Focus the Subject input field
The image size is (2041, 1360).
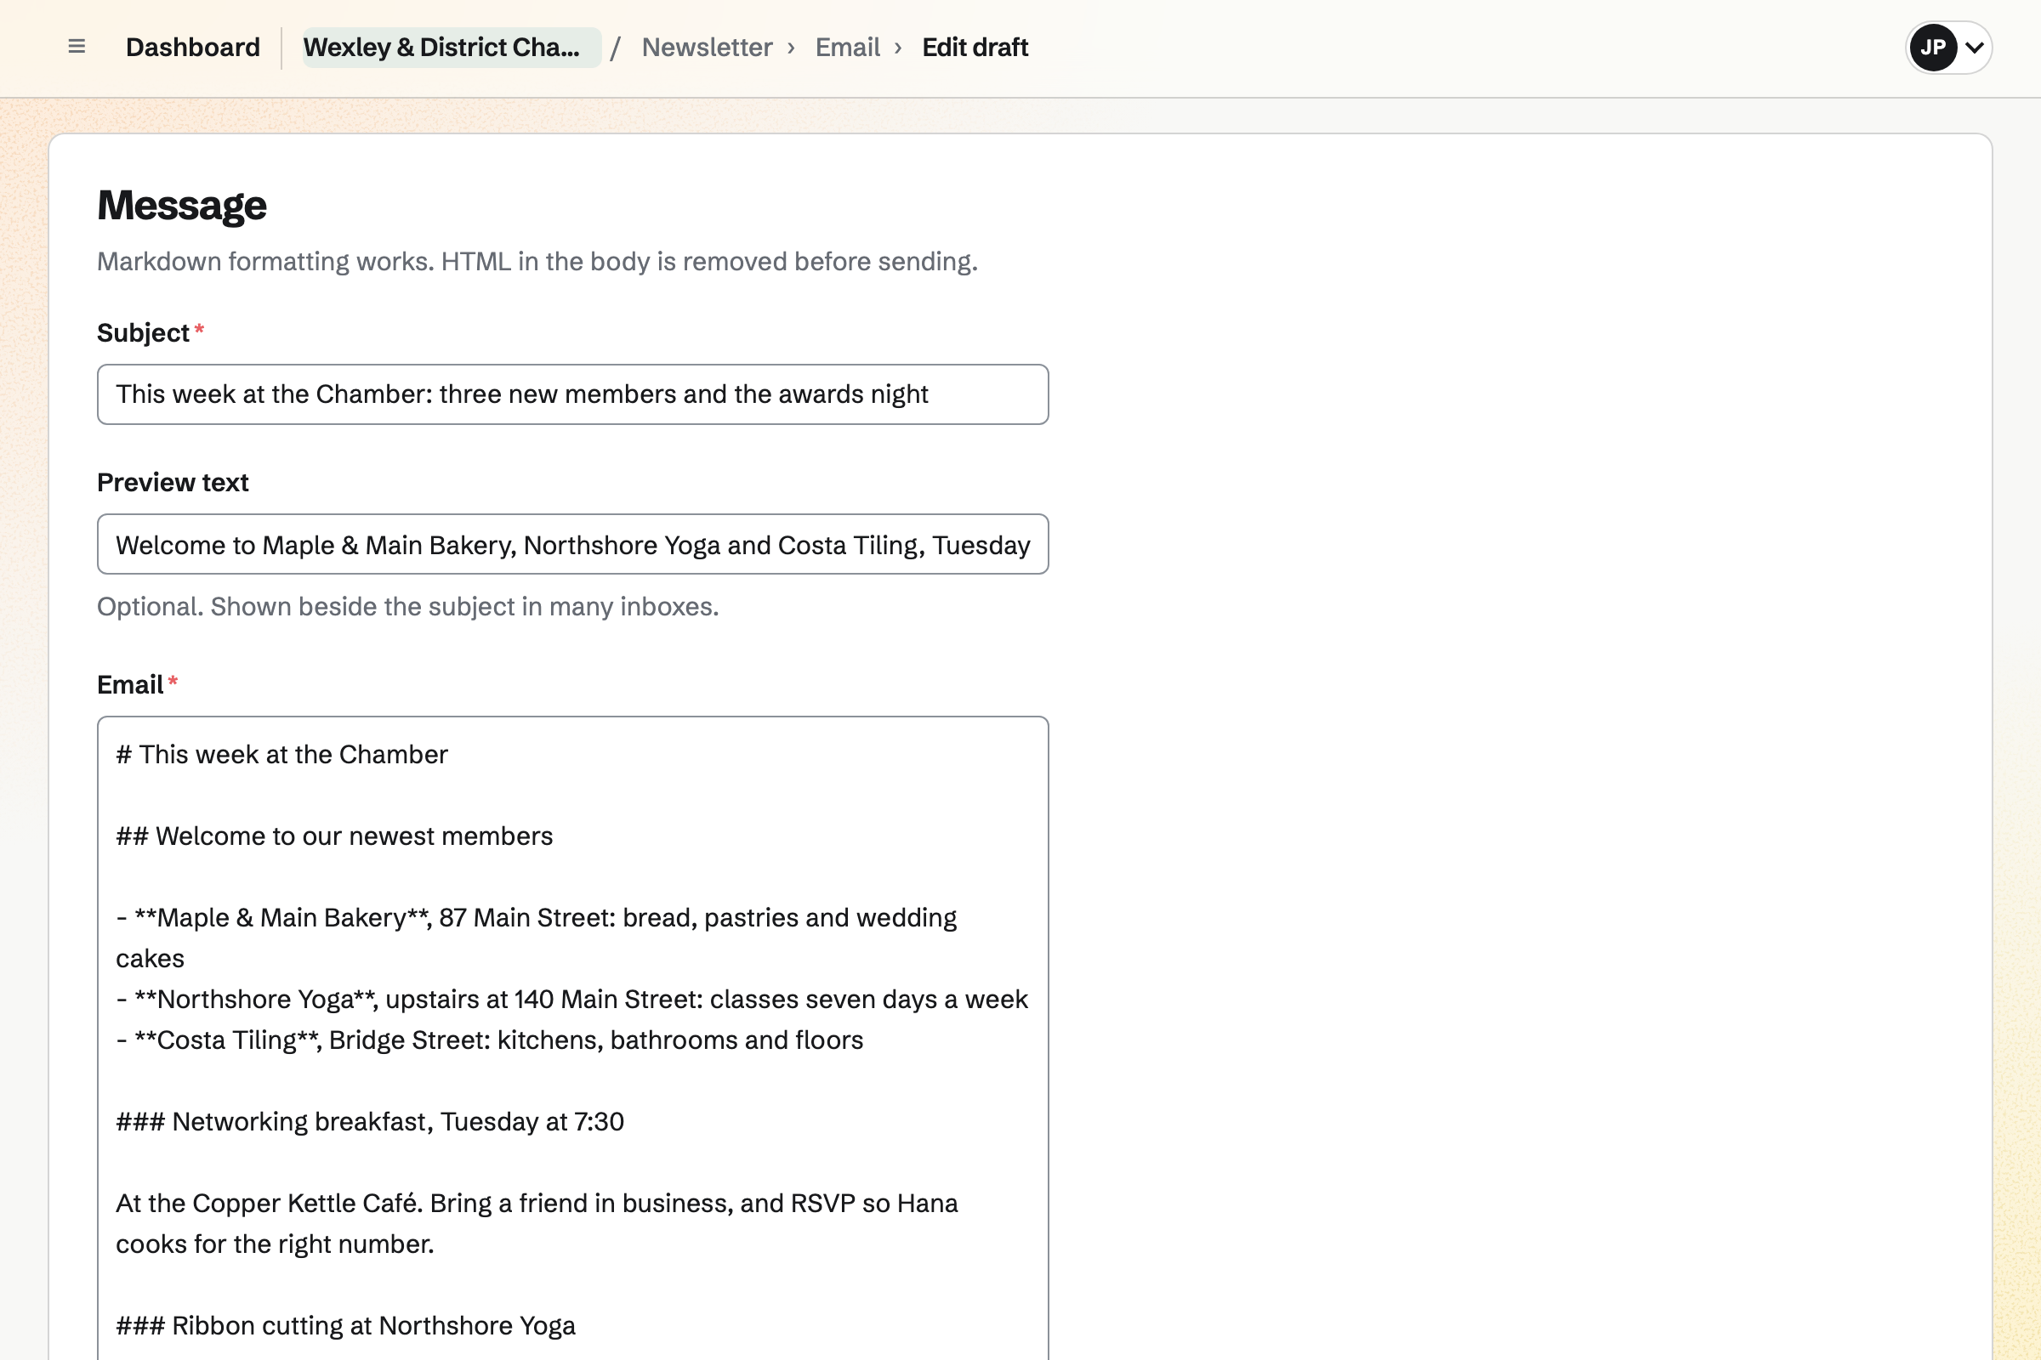(572, 394)
